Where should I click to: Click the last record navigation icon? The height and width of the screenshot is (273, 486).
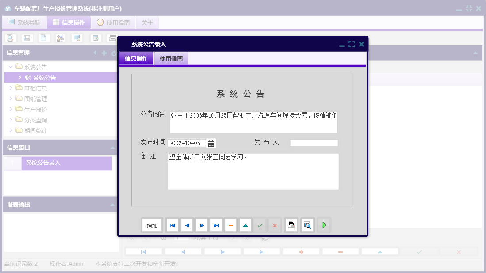click(x=216, y=225)
